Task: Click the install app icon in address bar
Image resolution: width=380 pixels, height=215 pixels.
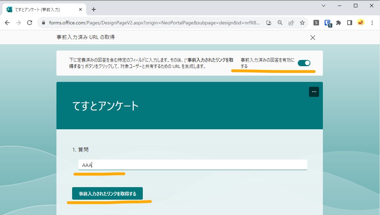Action: tap(269, 23)
